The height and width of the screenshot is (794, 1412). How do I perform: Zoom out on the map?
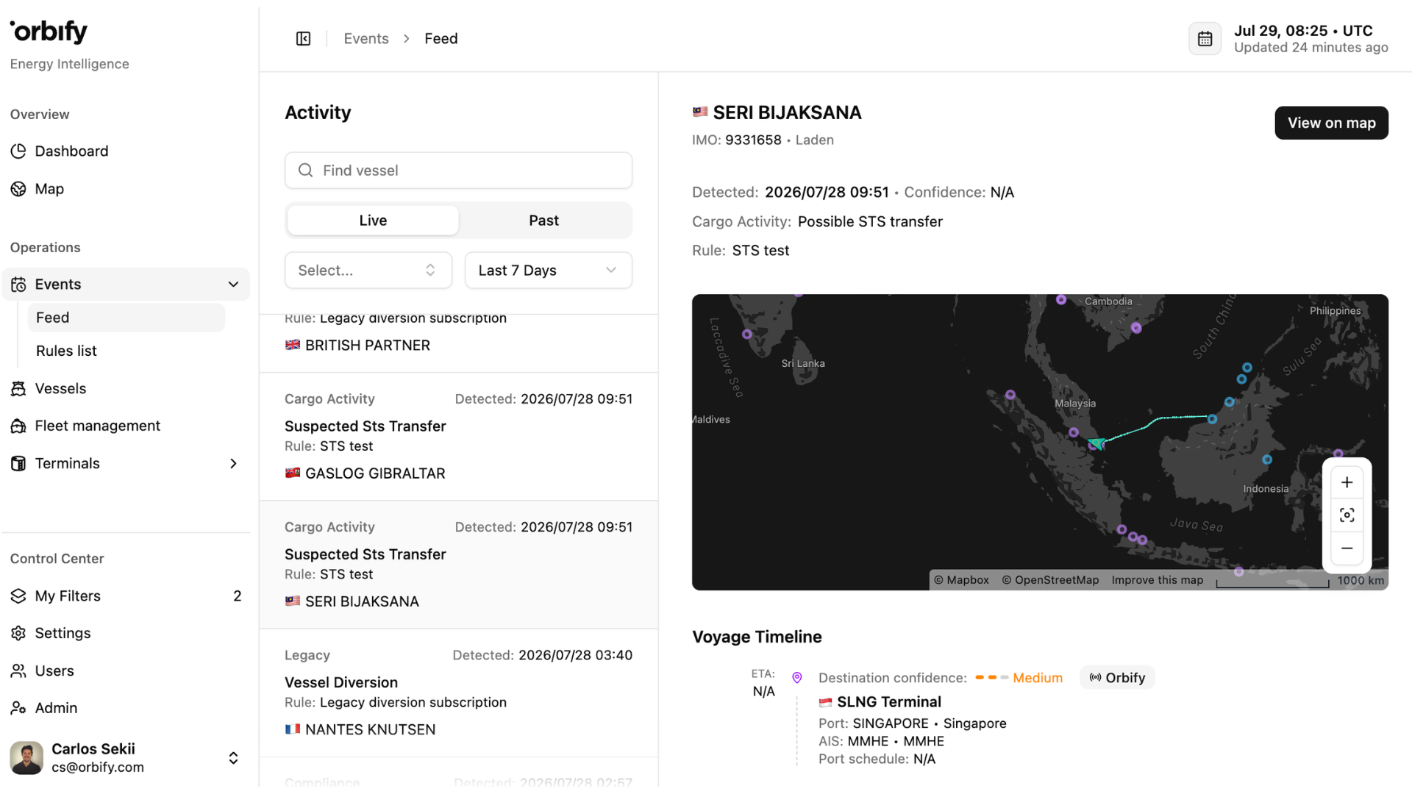click(1347, 548)
